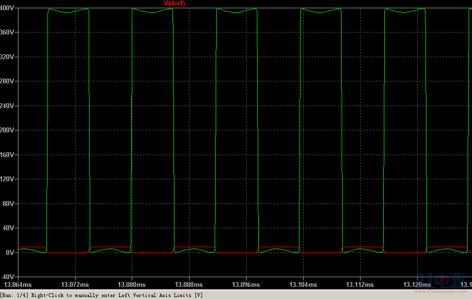The height and width of the screenshot is (299, 472).
Task: Click the 13.104ms time axis label
Action: pos(303,284)
